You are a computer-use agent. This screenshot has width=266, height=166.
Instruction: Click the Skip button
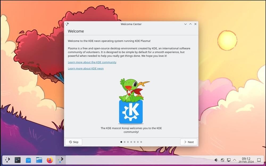74,142
